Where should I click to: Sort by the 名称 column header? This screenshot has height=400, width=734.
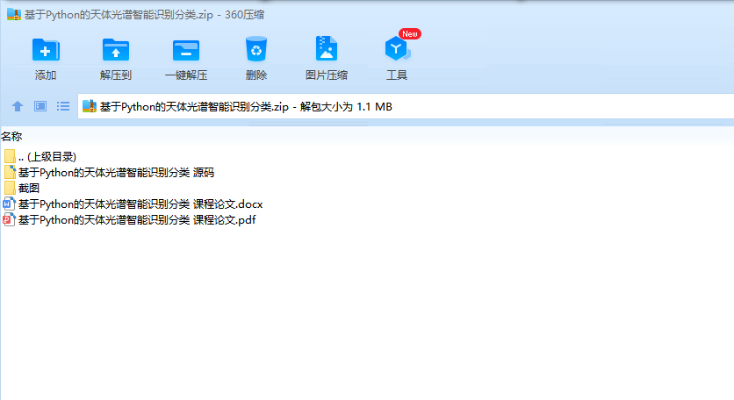(x=11, y=137)
